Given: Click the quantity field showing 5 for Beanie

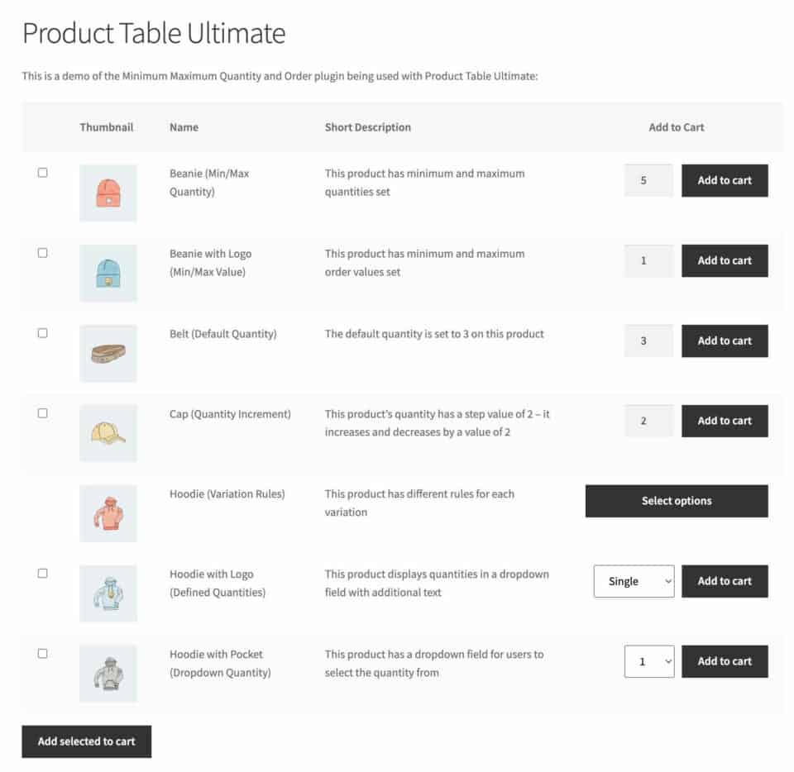Looking at the screenshot, I should click(648, 180).
